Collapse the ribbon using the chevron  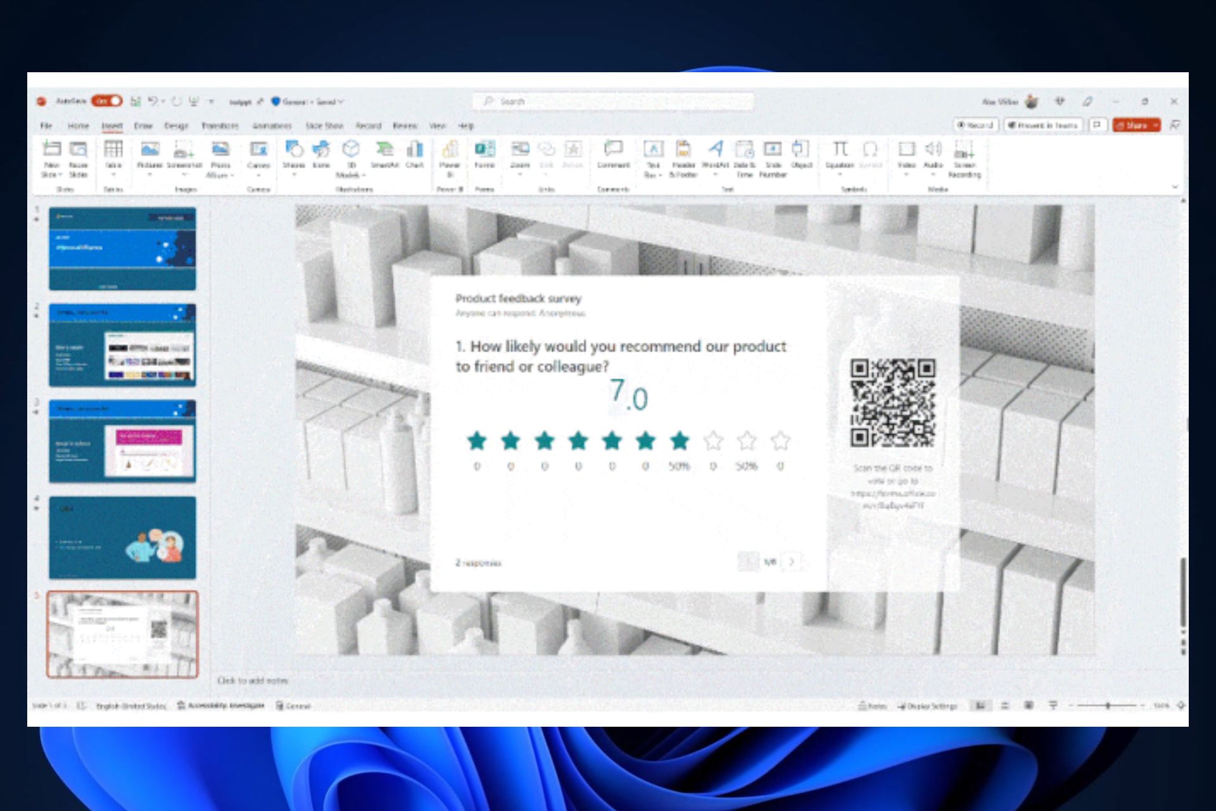[x=1175, y=188]
